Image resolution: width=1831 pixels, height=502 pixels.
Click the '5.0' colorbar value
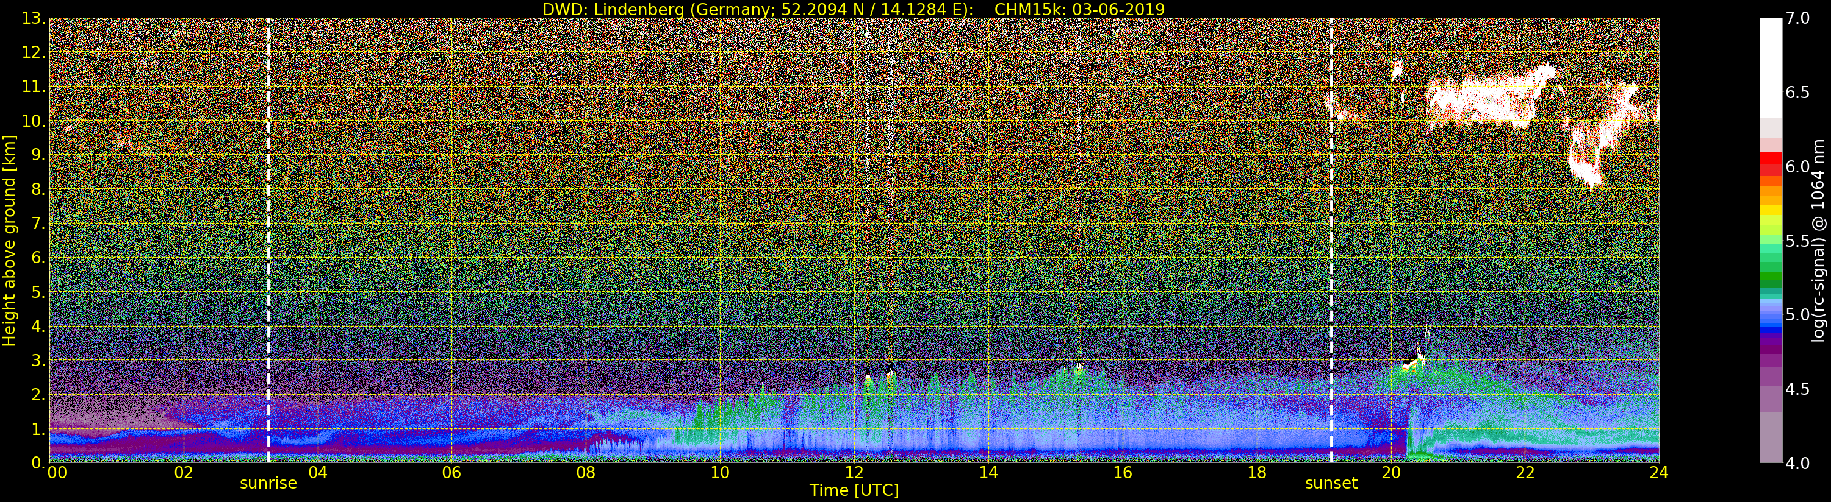(x=1797, y=314)
